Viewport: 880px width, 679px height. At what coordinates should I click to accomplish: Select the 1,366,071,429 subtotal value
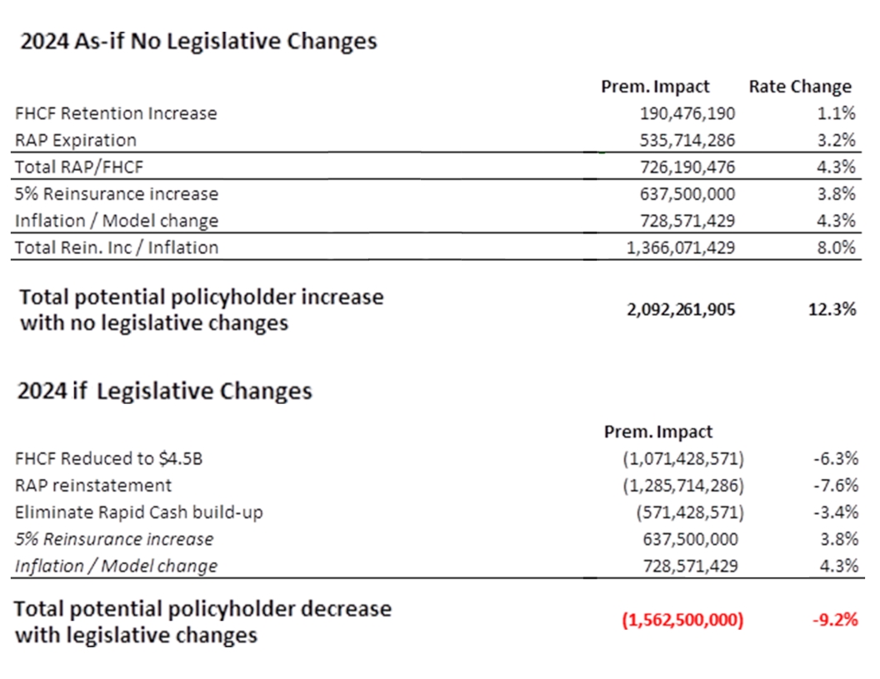[677, 247]
